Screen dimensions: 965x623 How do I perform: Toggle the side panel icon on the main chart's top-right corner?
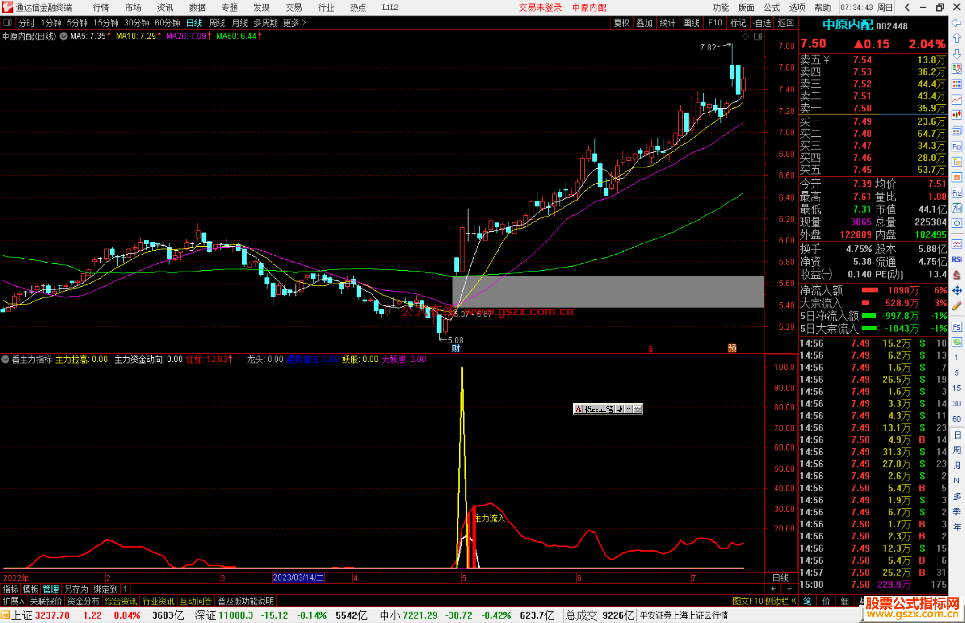[x=758, y=37]
